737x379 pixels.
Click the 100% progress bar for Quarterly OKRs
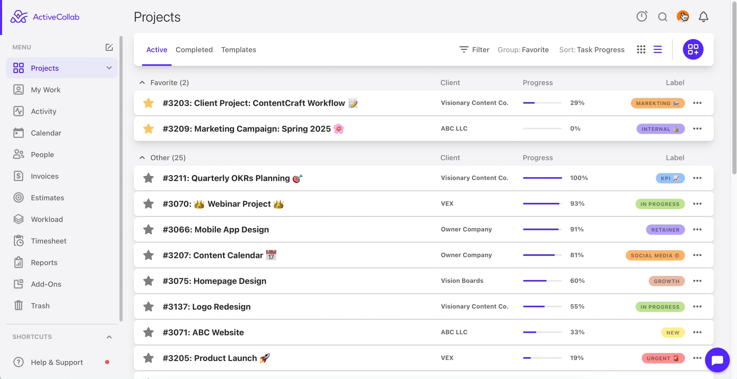[542, 178]
